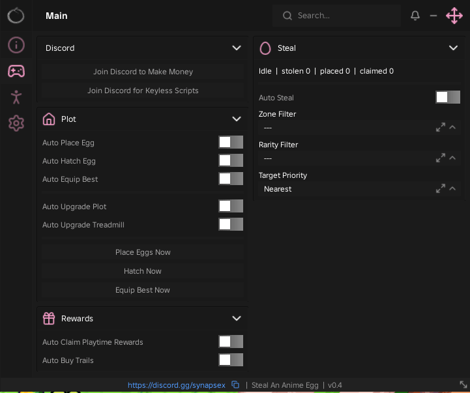Viewport: 470px width, 393px height.
Task: Click Join Discord to Make Money
Action: [143, 72]
